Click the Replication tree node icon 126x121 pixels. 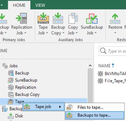[x=11, y=87]
